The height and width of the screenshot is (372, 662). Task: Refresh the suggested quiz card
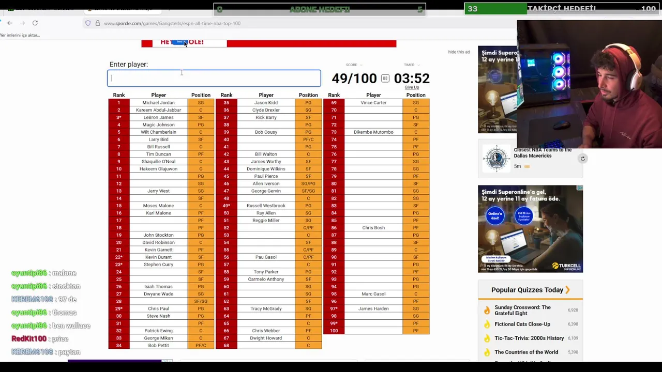click(582, 159)
